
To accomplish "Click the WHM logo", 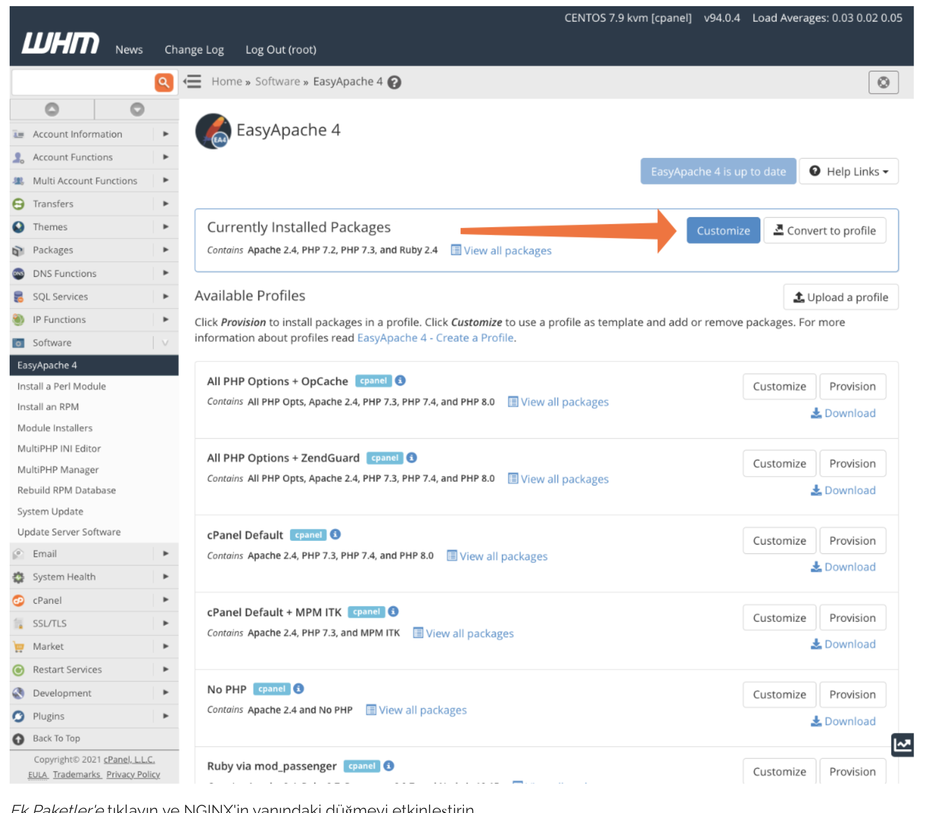I will point(60,43).
